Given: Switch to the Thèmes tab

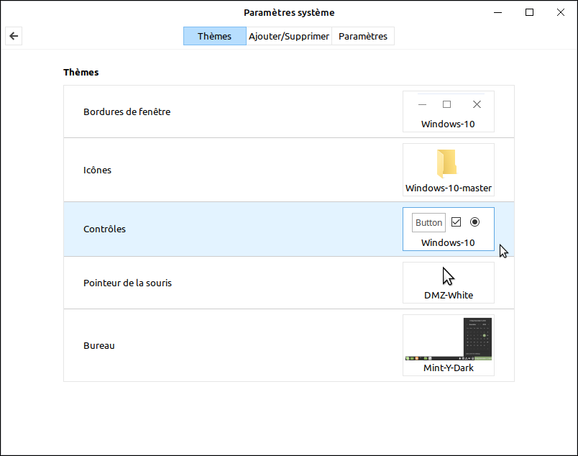Looking at the screenshot, I should point(214,37).
